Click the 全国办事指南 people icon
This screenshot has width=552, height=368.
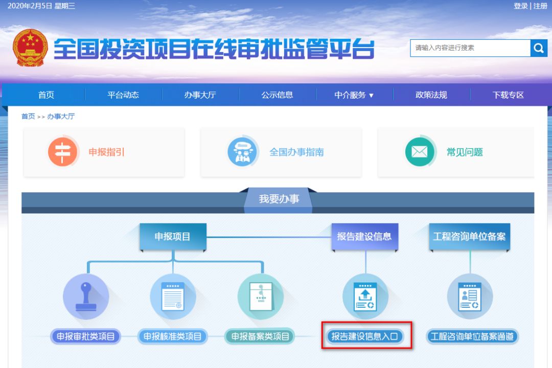coord(242,152)
